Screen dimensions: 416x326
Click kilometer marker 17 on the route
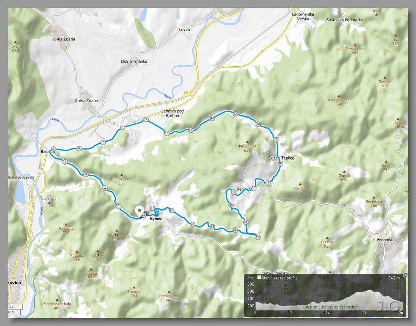pos(268,183)
